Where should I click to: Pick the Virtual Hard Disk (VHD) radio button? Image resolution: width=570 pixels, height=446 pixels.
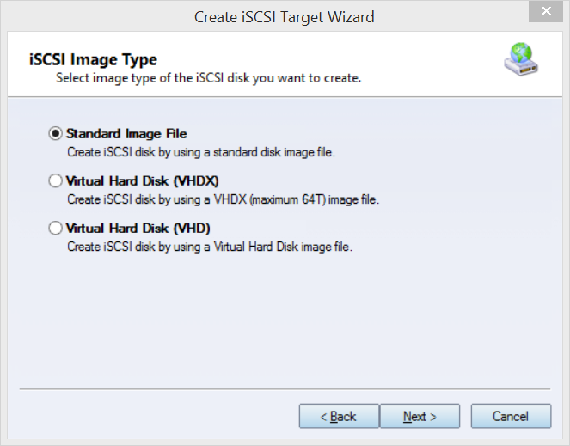point(55,228)
